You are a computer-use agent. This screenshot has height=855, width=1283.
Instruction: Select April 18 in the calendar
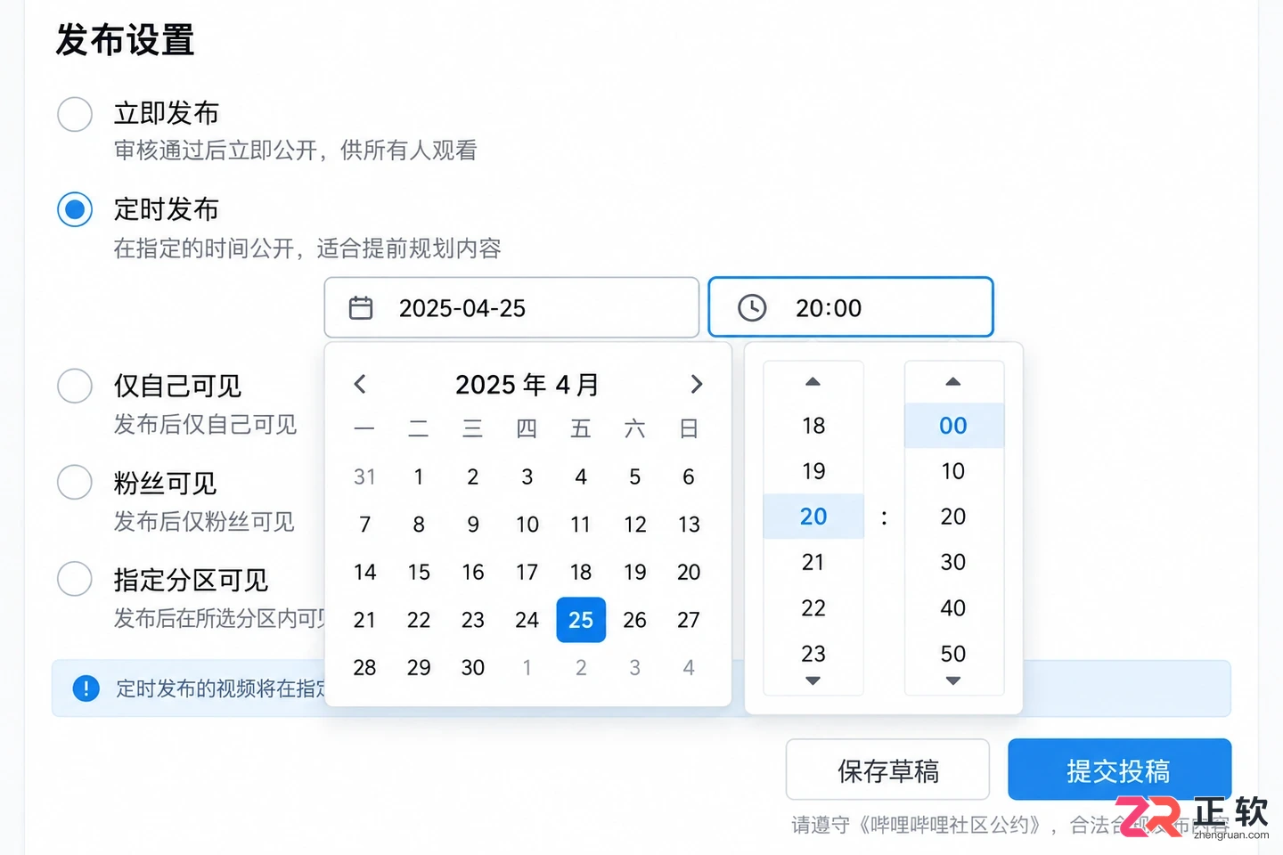click(x=581, y=573)
